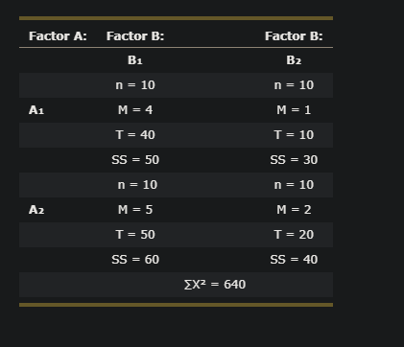The width and height of the screenshot is (404, 347).
Task: Click the T = 20 cell
Action: click(294, 235)
